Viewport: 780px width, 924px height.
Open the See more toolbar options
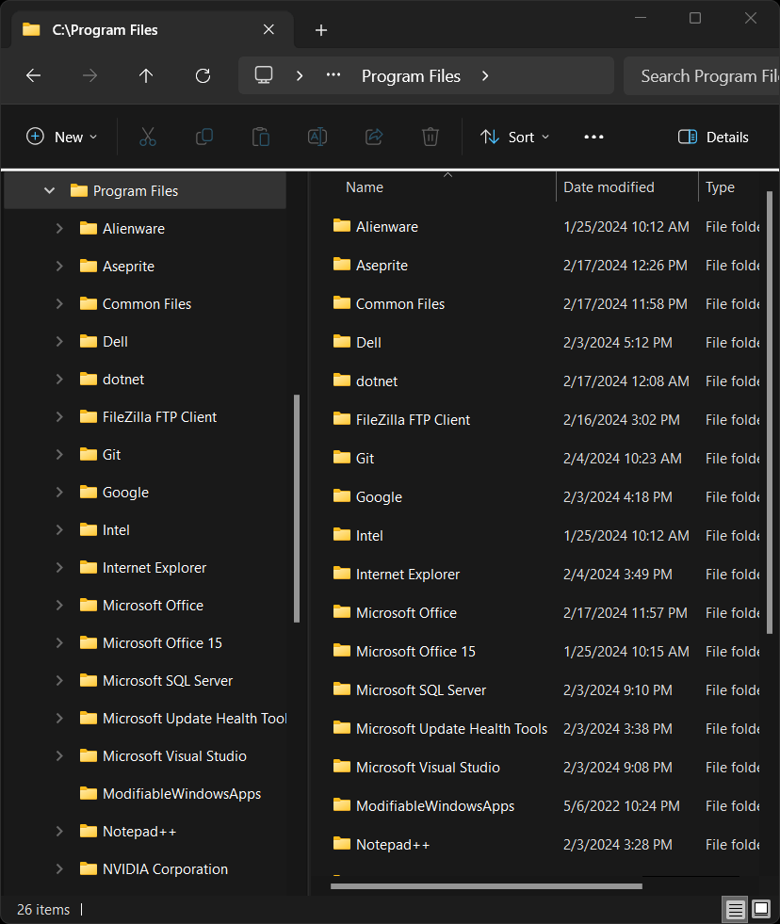point(593,137)
